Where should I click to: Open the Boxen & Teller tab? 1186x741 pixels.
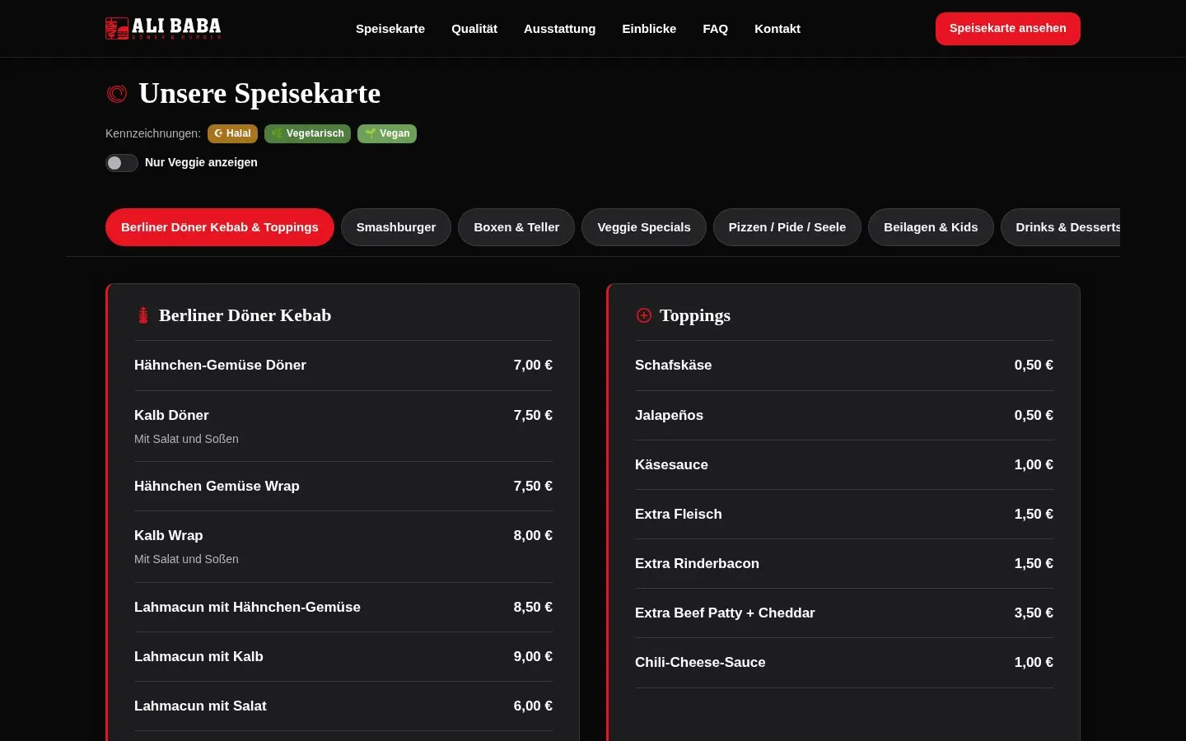(516, 227)
